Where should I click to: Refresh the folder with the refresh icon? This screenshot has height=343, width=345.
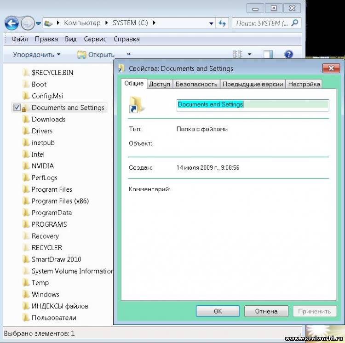(222, 23)
